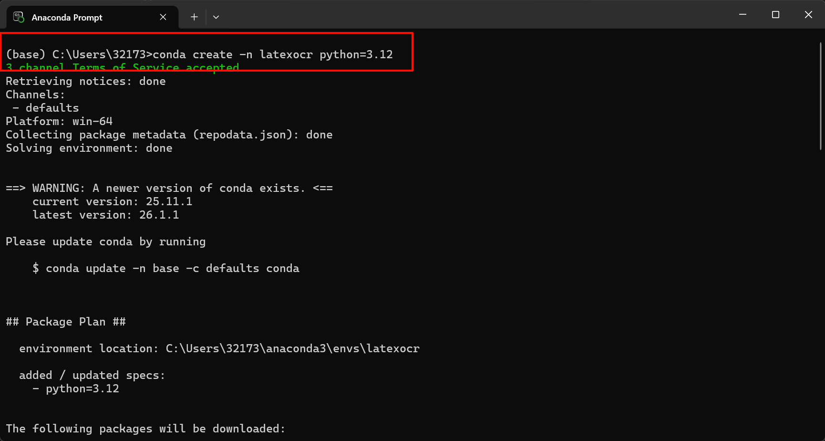825x441 pixels.
Task: Close the terminal window
Action: pos(808,15)
